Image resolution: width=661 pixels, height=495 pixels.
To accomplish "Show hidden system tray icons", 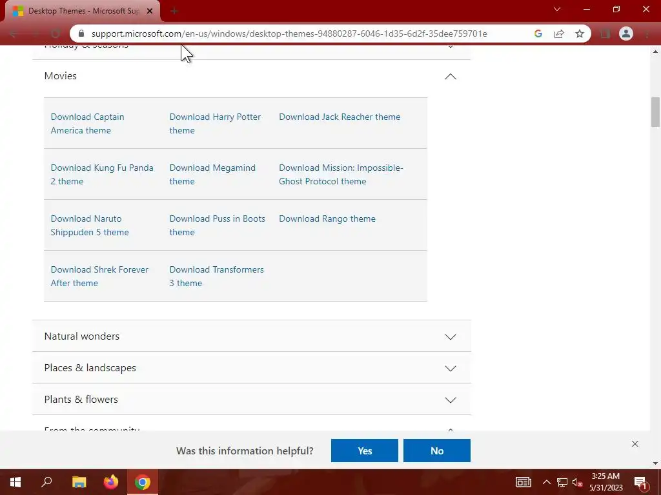I will [546, 482].
